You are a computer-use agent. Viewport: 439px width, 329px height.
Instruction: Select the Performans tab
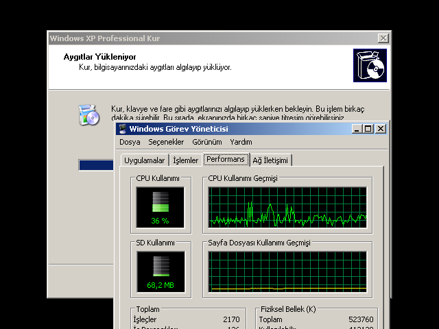(226, 160)
